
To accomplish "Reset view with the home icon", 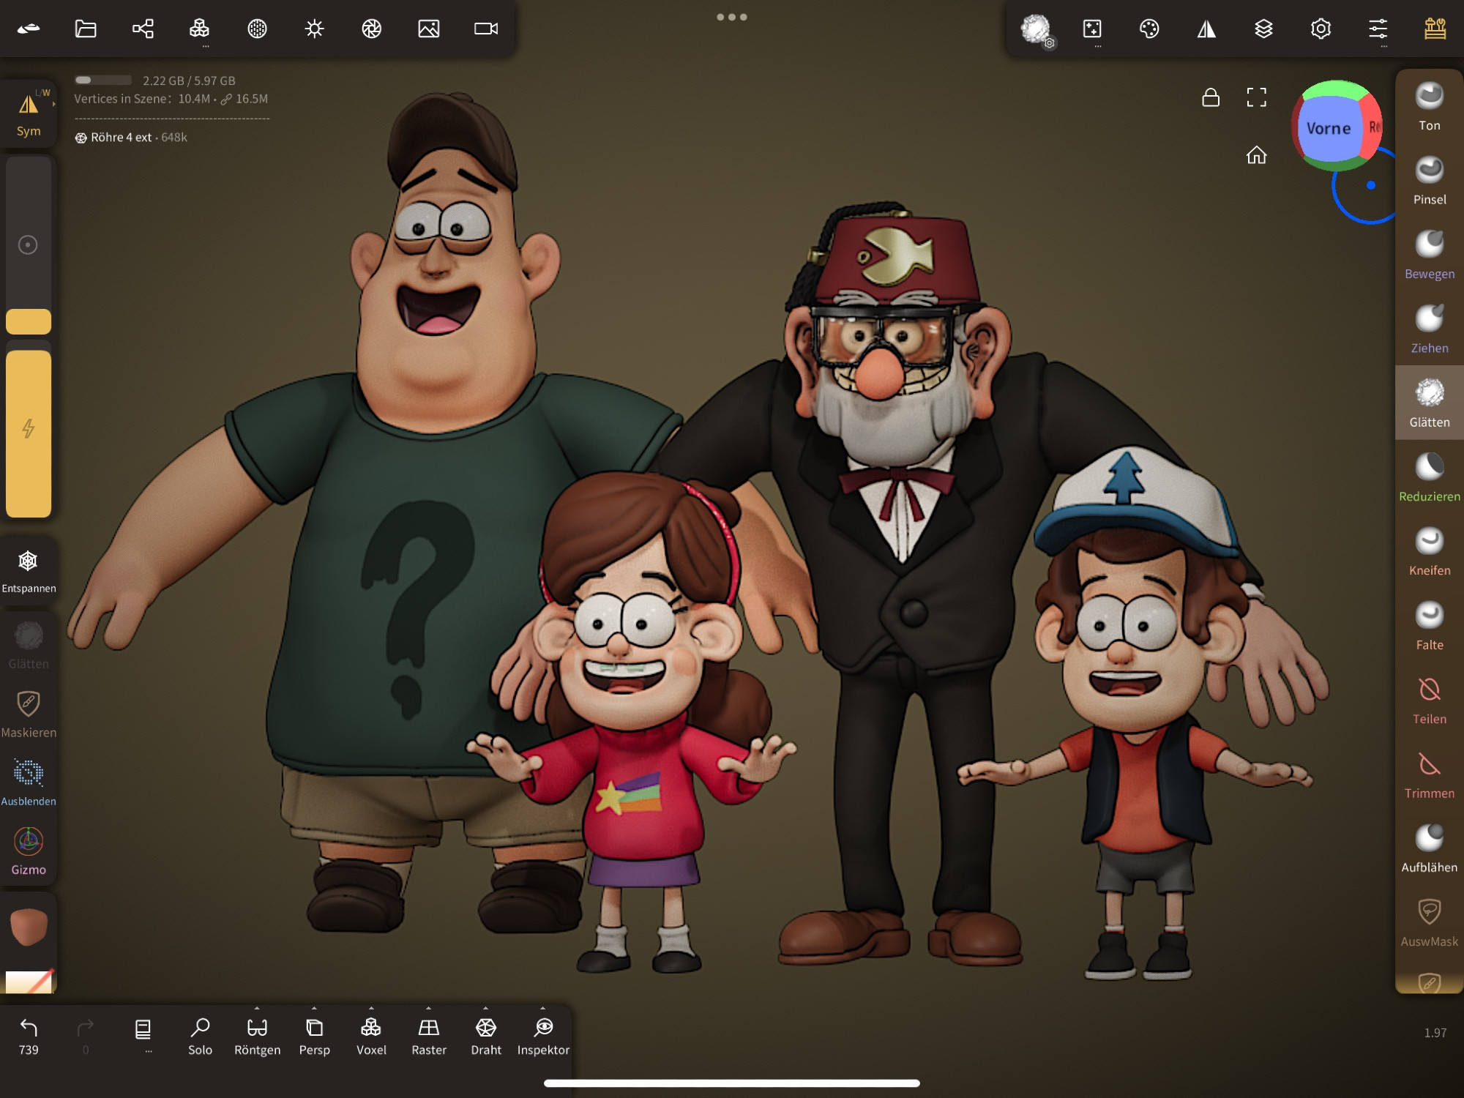I will click(x=1257, y=155).
